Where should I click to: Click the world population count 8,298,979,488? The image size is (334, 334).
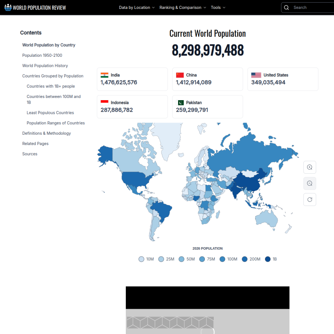click(x=208, y=50)
